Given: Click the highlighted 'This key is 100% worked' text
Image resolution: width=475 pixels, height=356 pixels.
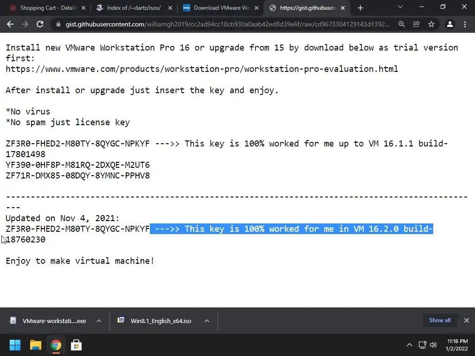Looking at the screenshot, I should 291,229.
